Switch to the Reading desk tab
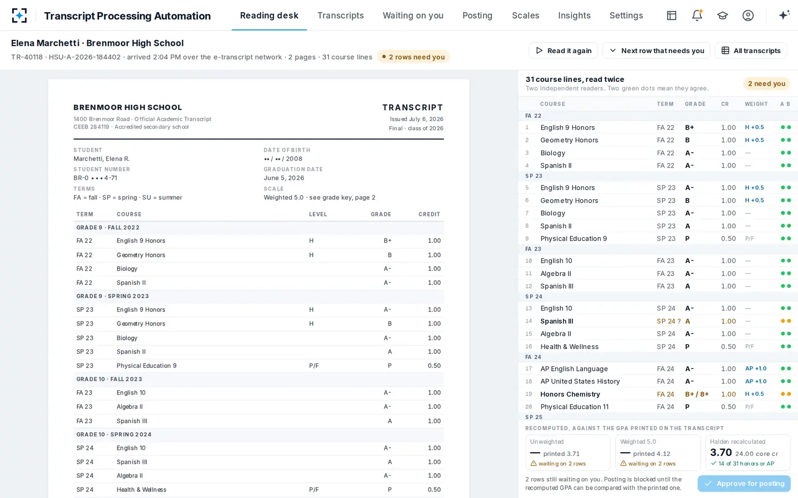 tap(269, 15)
